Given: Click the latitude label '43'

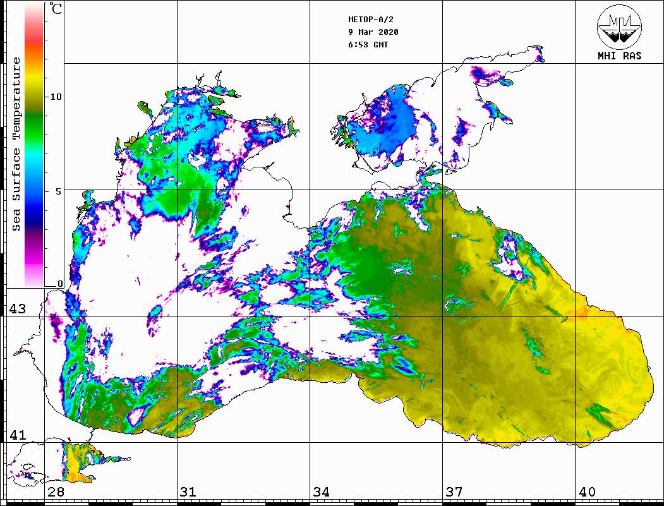Looking at the screenshot, I should [x=17, y=309].
